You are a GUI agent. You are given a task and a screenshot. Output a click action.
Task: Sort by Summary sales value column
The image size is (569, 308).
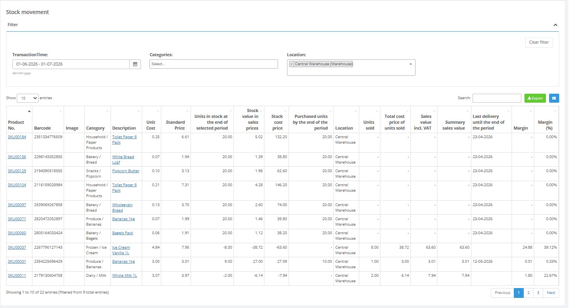454,119
